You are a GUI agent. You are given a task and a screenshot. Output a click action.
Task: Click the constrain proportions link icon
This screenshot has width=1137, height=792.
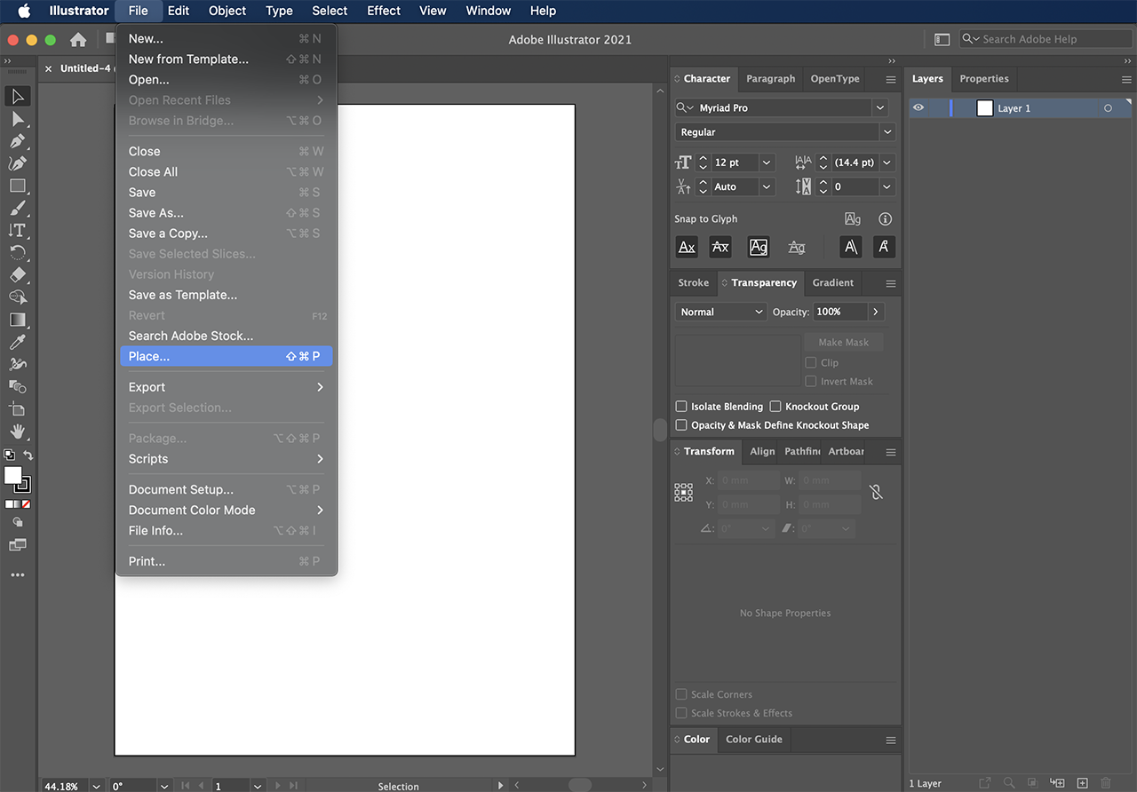(876, 492)
